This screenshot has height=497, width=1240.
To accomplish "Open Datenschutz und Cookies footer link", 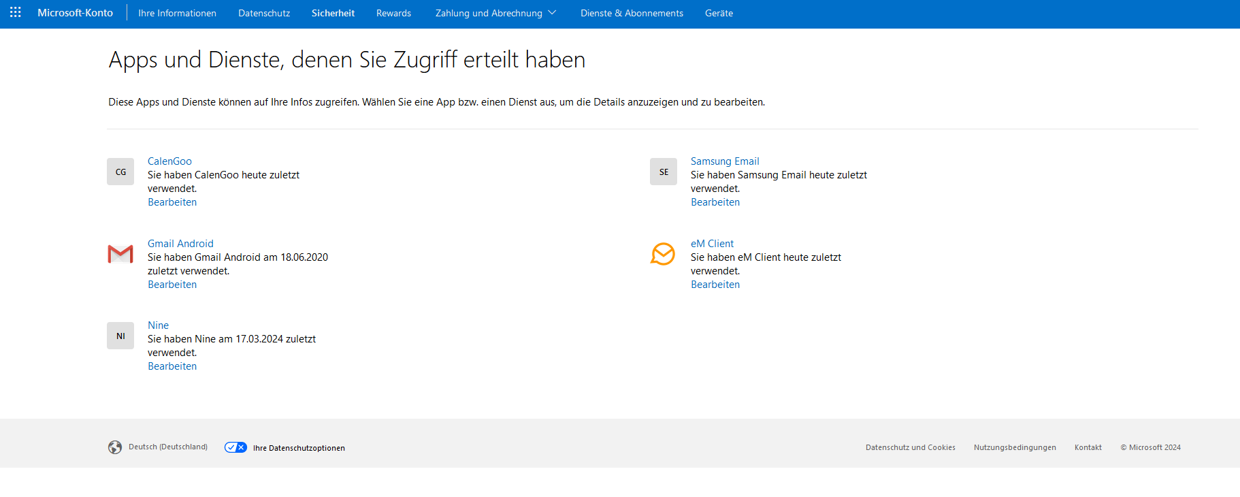I will pyautogui.click(x=910, y=447).
